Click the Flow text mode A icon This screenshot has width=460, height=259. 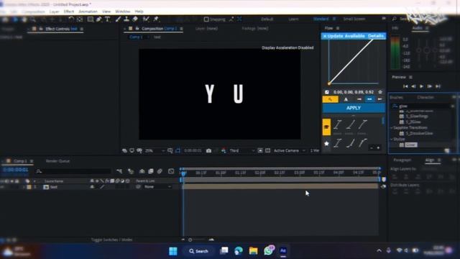(346, 99)
